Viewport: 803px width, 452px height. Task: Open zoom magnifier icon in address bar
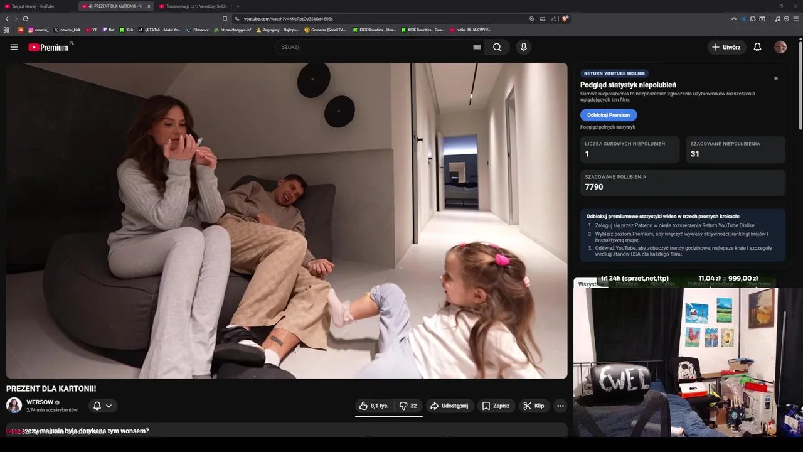point(532,19)
